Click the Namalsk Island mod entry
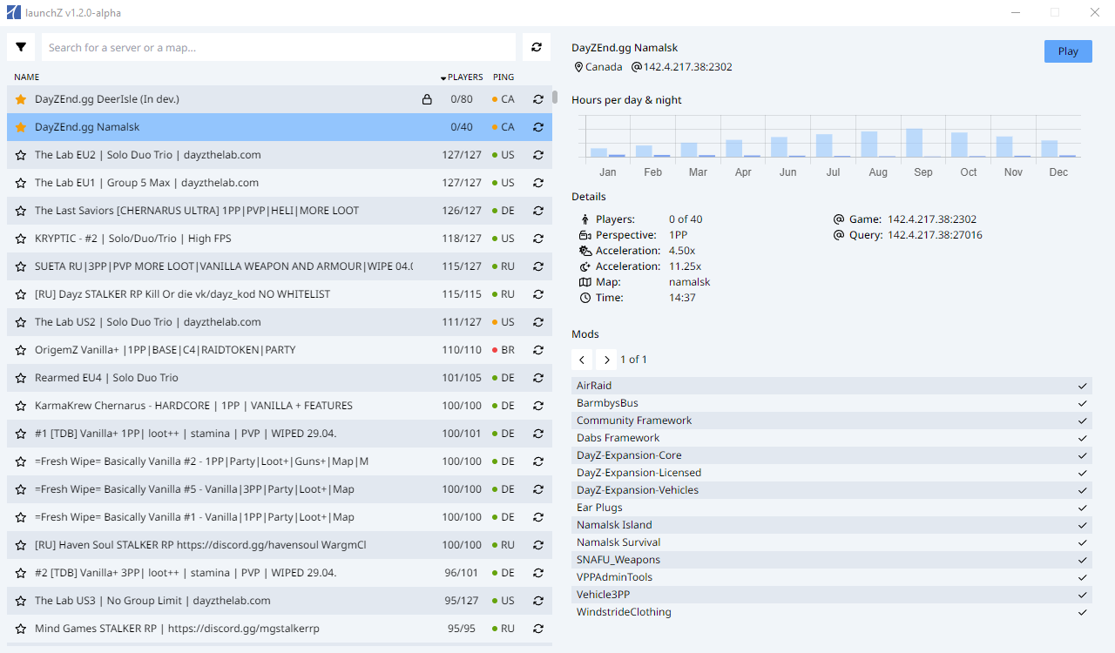 click(832, 525)
